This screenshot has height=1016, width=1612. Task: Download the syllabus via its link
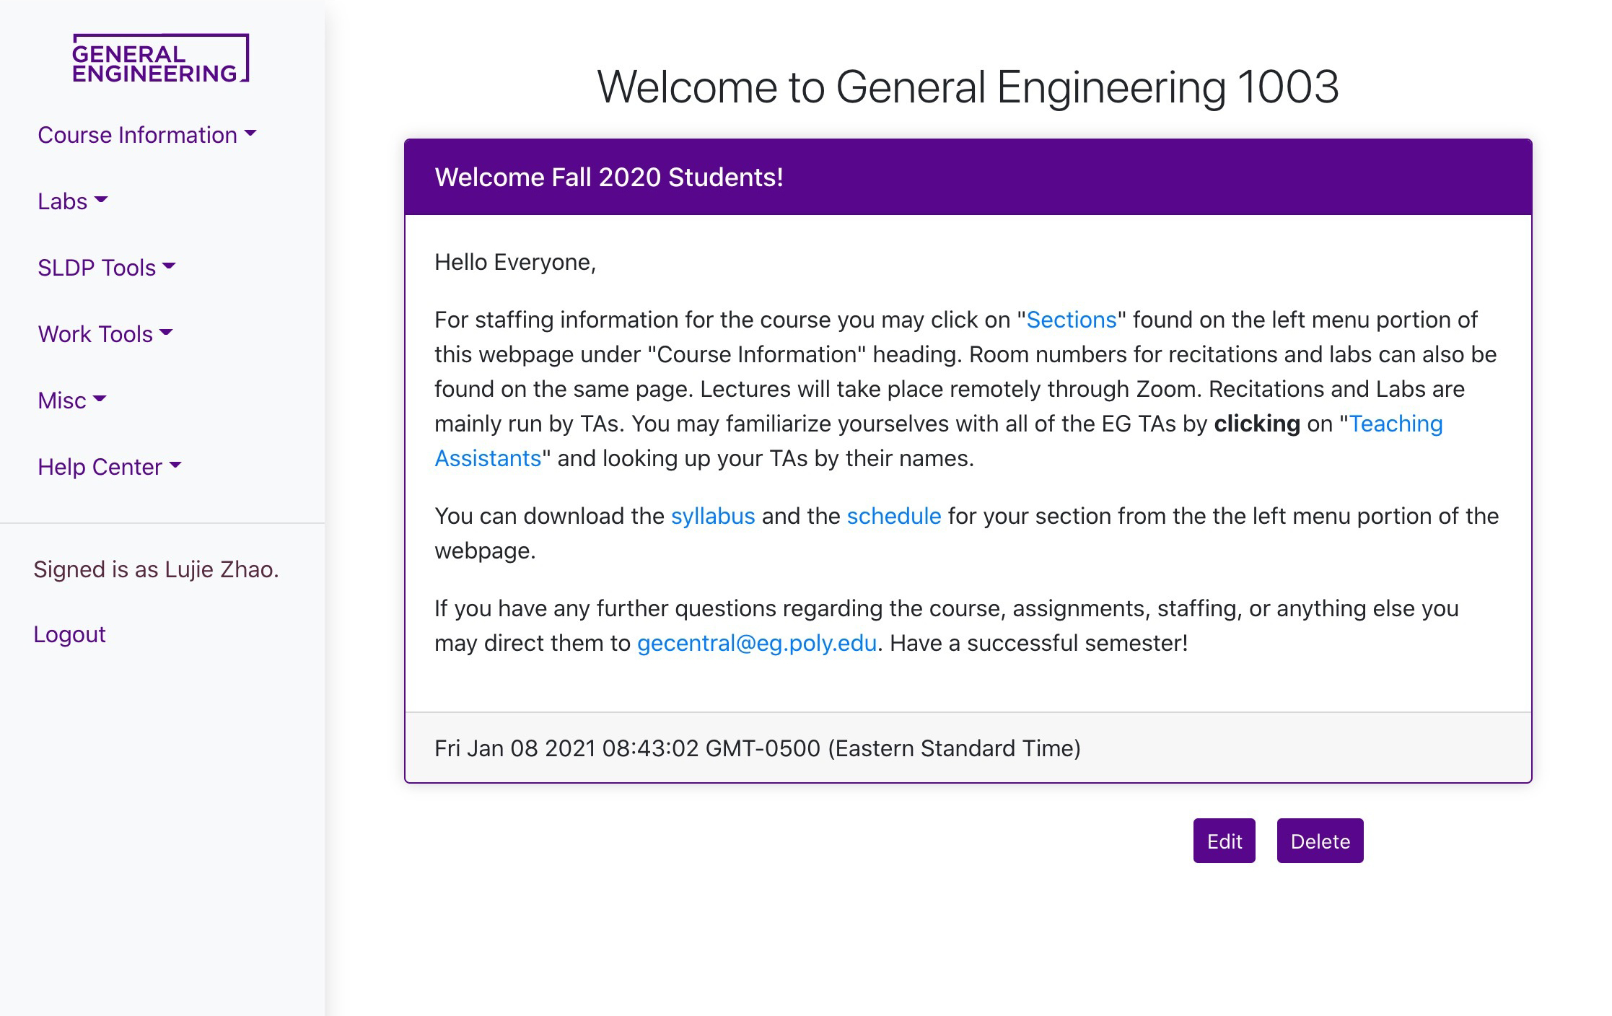click(712, 516)
